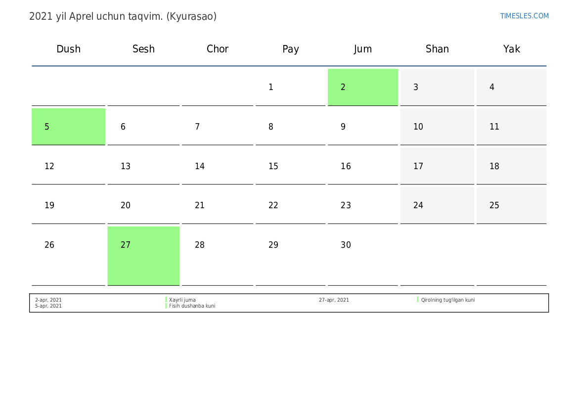Click Saturday date 3
Viewport: 578px width, 409px height.
(437, 87)
